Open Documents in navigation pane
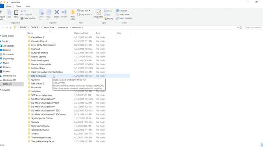This screenshot has width=263, height=147. [x=8, y=54]
